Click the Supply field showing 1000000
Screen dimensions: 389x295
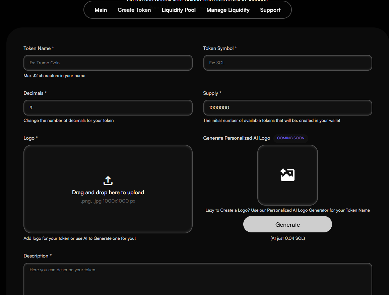pos(287,107)
